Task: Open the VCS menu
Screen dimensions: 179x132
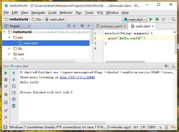Action: click(100, 13)
